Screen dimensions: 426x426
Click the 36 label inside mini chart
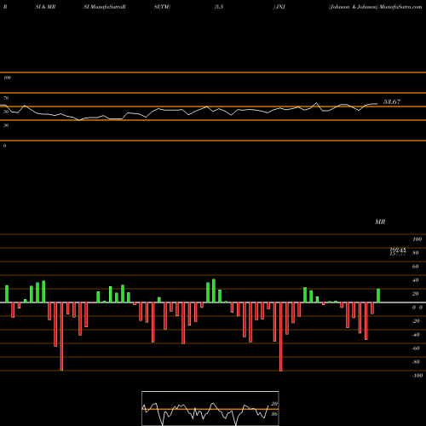click(x=274, y=414)
